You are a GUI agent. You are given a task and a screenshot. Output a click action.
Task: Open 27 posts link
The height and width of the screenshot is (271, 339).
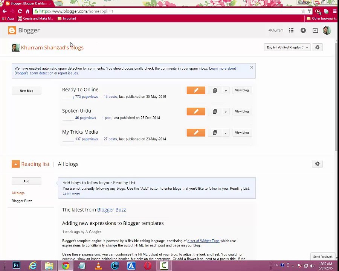point(110,139)
